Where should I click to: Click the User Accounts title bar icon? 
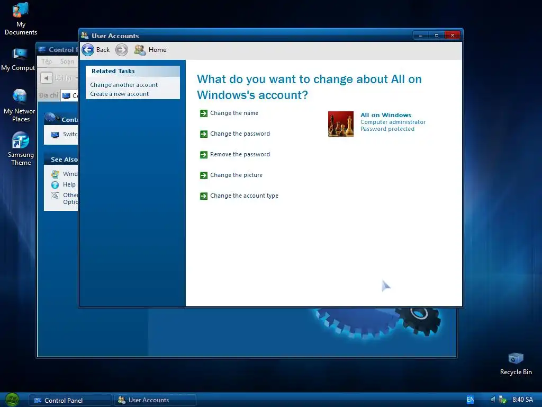pos(85,36)
